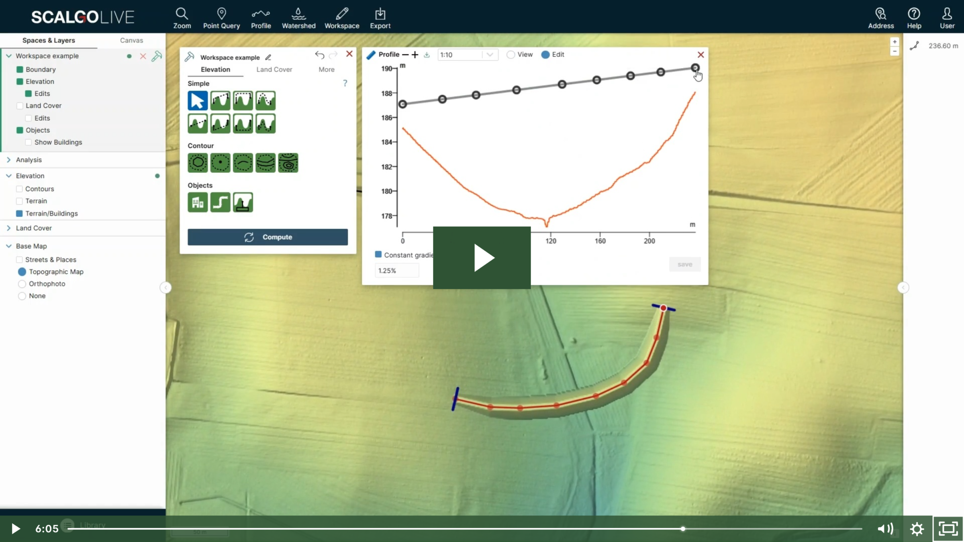The width and height of the screenshot is (964, 542).
Task: Open video settings gear
Action: pyautogui.click(x=917, y=529)
